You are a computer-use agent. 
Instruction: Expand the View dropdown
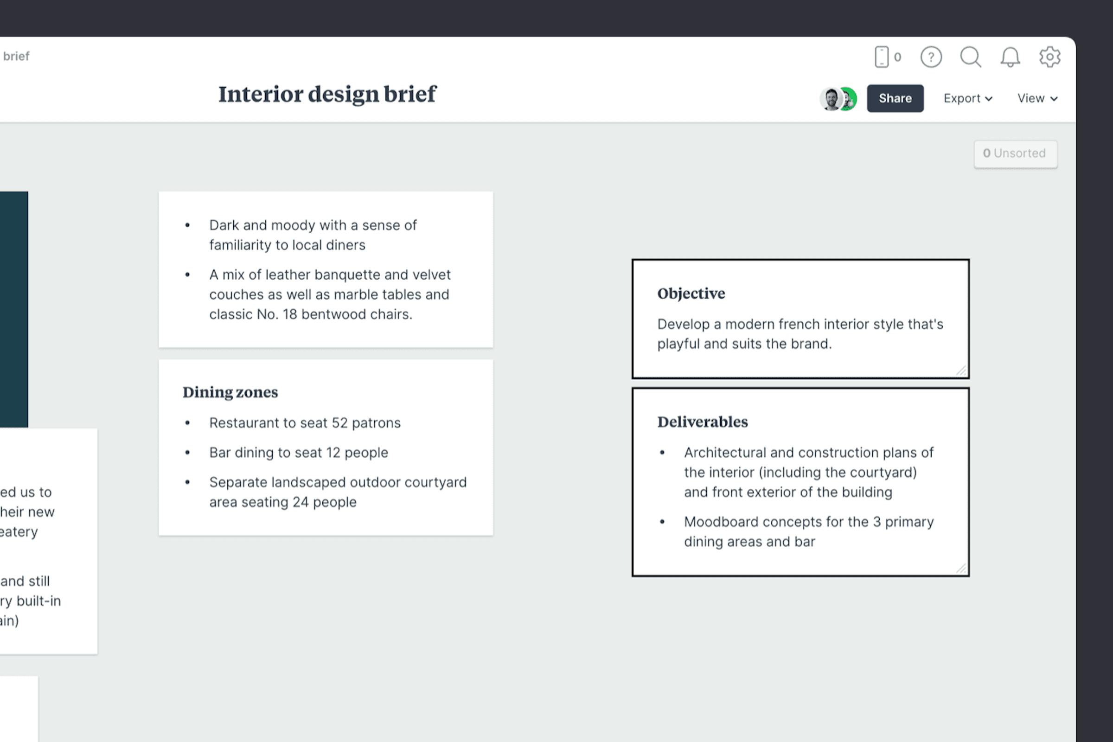1037,98
